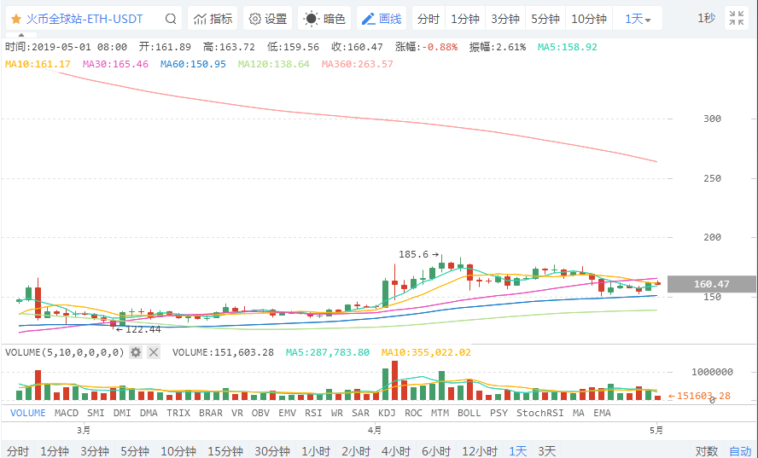This screenshot has height=458, width=758.
Task: Select the BOLL indicator tab
Action: pyautogui.click(x=469, y=413)
